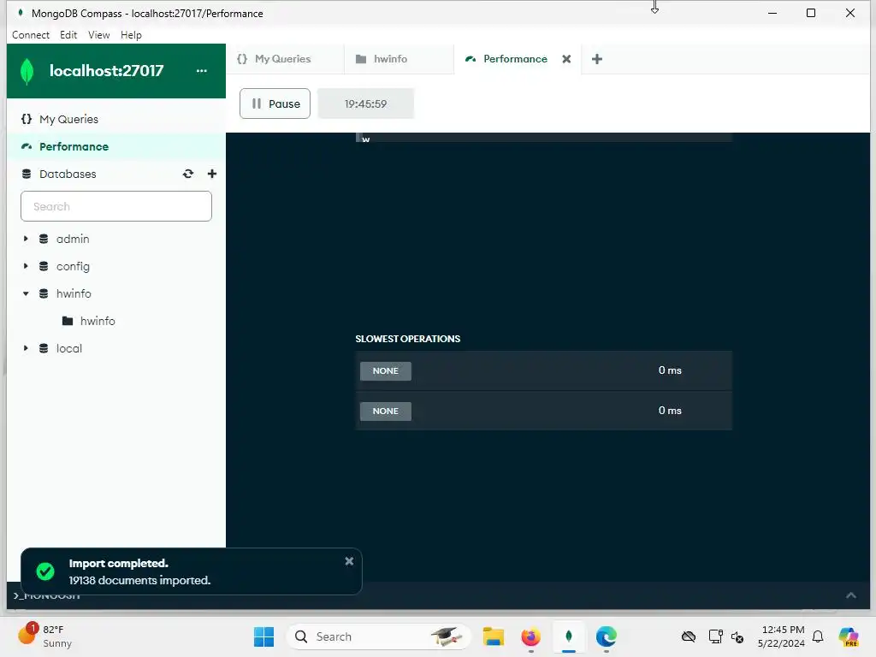Open the clock showing 12:45 PM

tap(782, 636)
